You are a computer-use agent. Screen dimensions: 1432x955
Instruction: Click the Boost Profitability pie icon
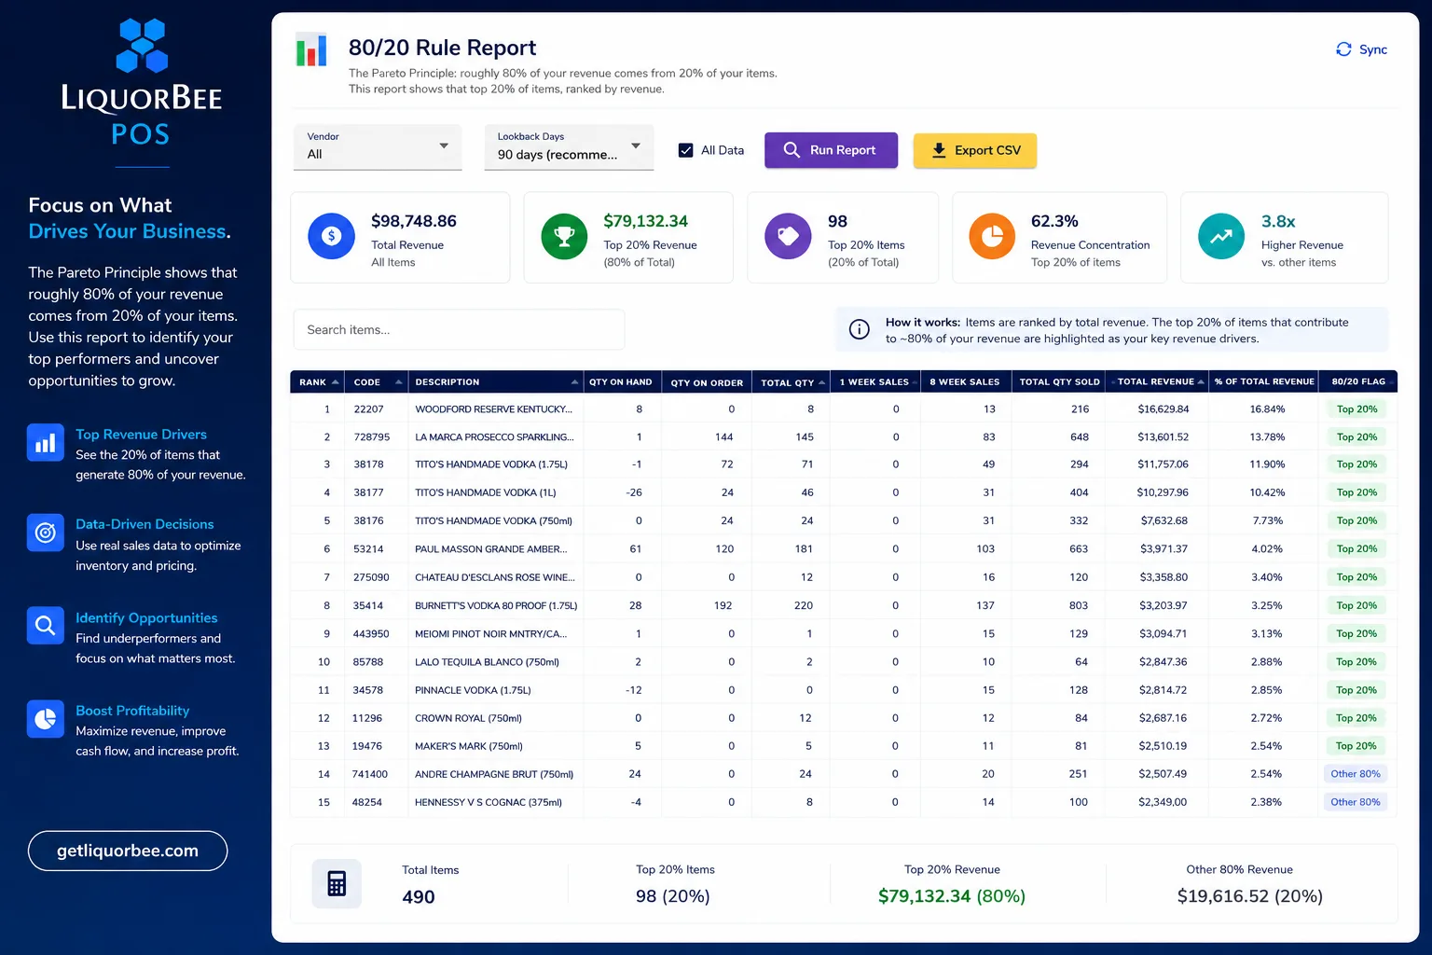46,719
